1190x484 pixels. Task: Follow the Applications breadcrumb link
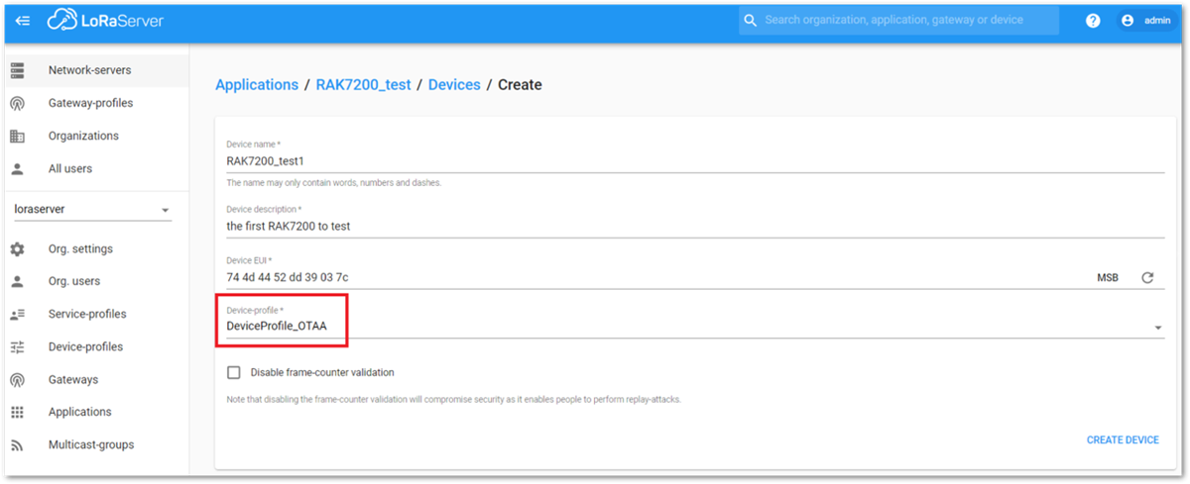(x=257, y=85)
